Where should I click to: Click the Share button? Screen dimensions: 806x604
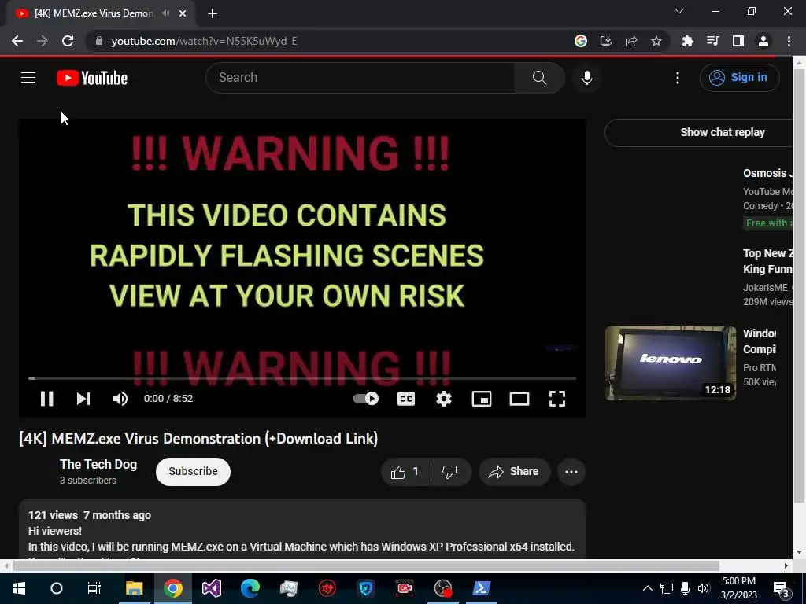(x=514, y=472)
